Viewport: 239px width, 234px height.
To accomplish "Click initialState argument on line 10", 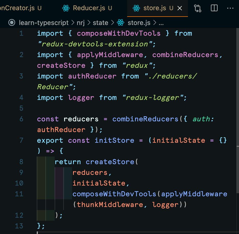I will 99,183.
